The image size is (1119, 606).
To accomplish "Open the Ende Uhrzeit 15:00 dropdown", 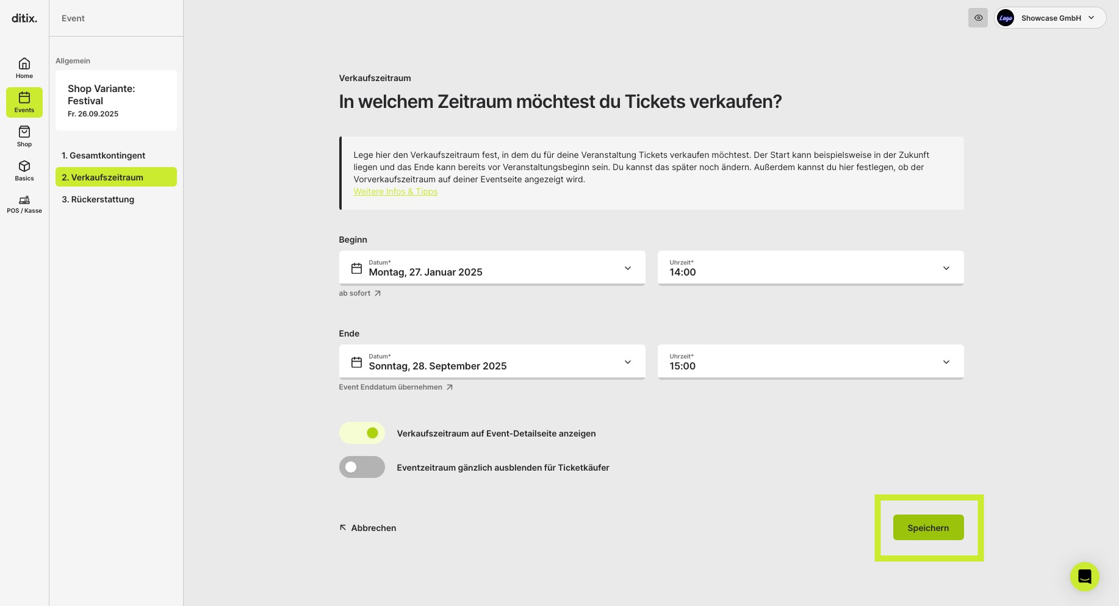I will pos(810,362).
